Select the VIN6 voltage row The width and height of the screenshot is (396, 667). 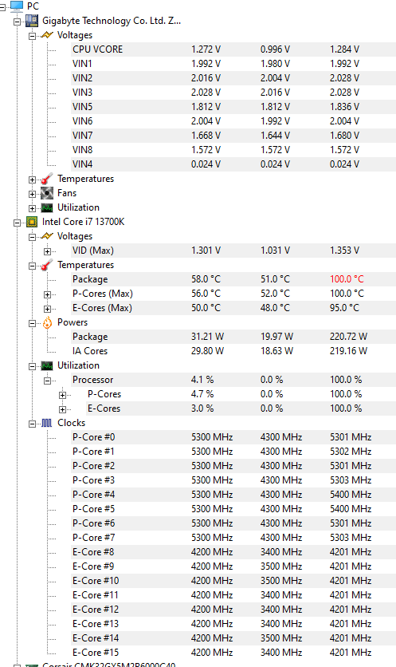(233, 121)
